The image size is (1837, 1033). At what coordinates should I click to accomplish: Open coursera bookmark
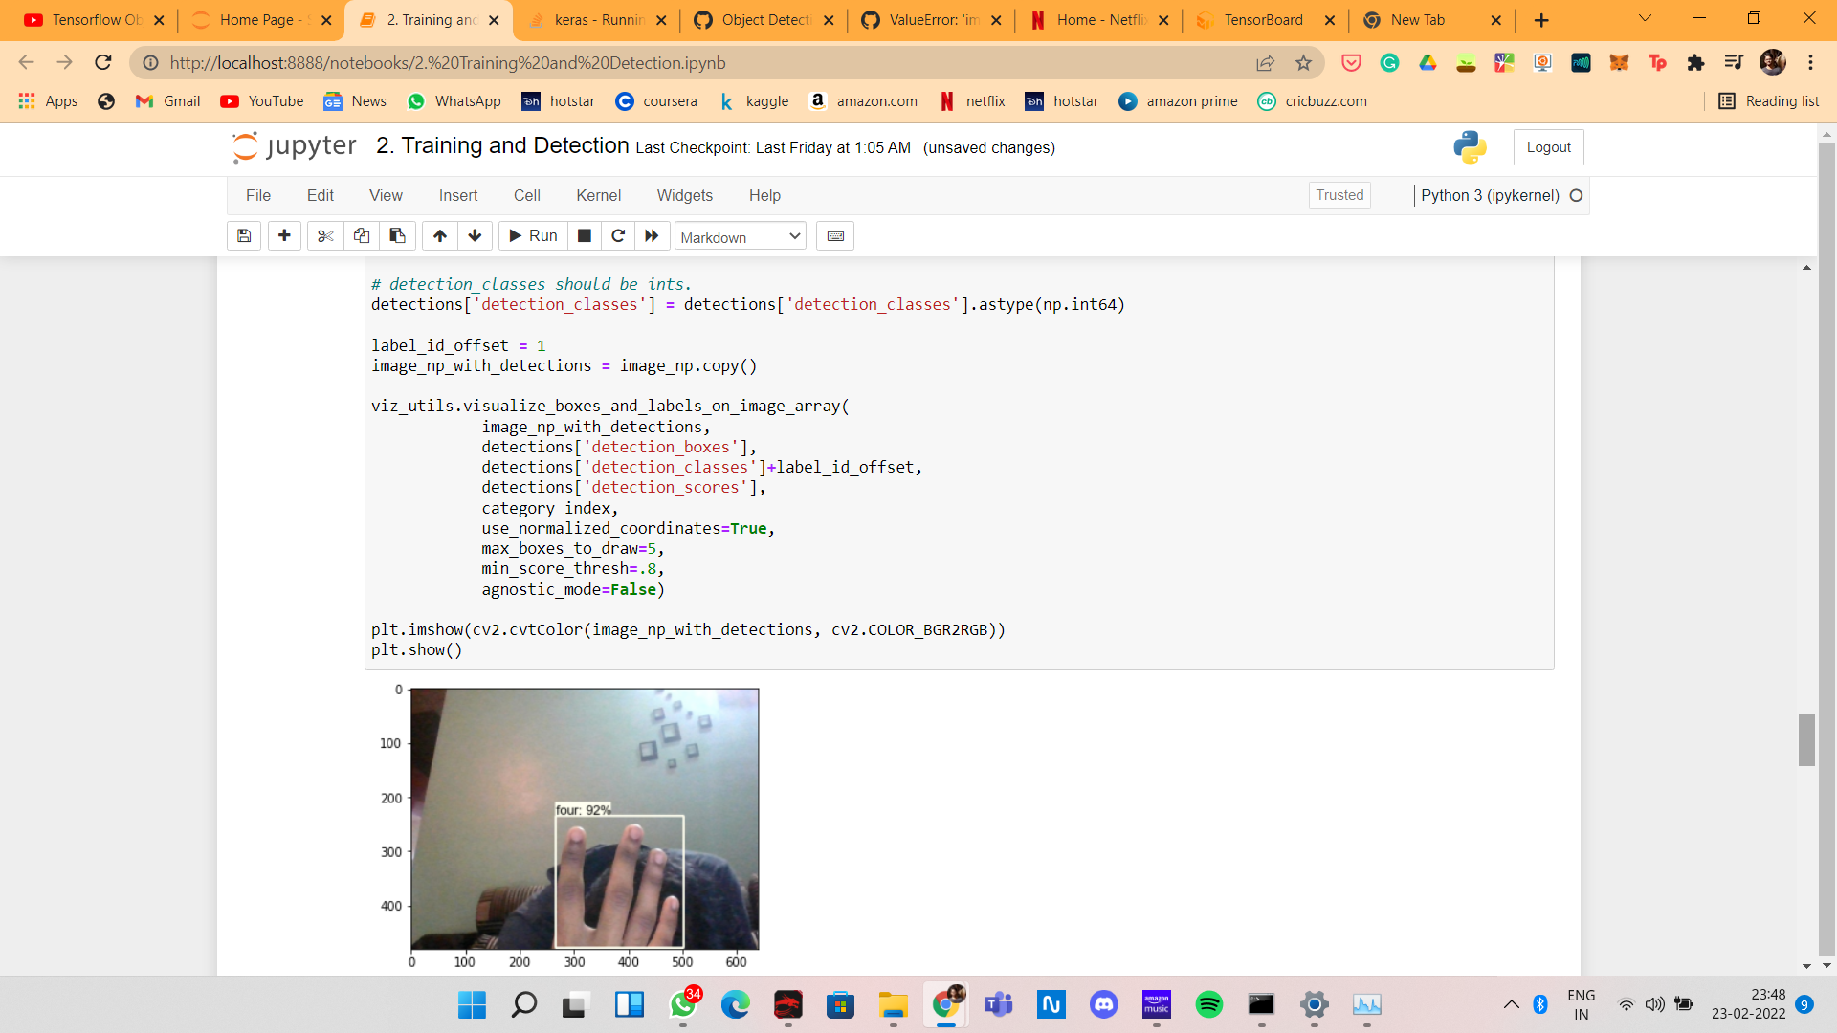click(656, 101)
